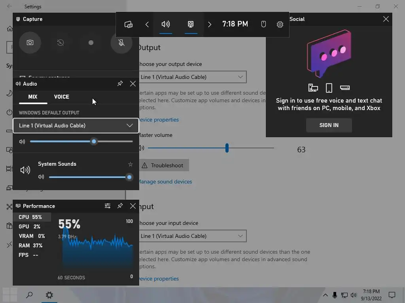This screenshot has height=303, width=405.
Task: Click the record last 30 seconds button
Action: 61,43
